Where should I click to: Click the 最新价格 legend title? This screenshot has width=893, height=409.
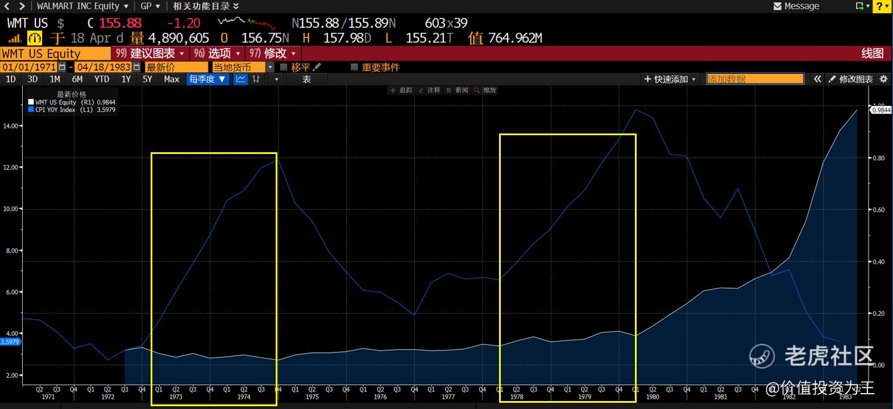pos(72,94)
